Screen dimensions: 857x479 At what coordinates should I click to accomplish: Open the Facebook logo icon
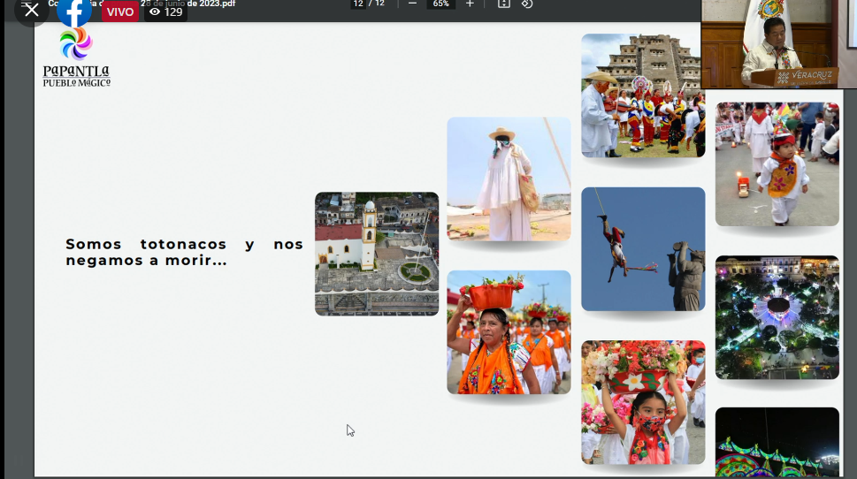[74, 11]
